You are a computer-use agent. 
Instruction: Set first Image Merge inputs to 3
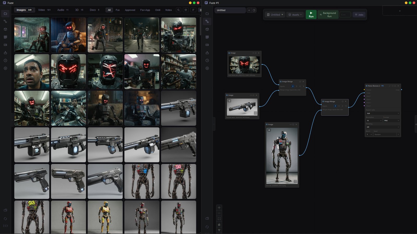(x=296, y=86)
